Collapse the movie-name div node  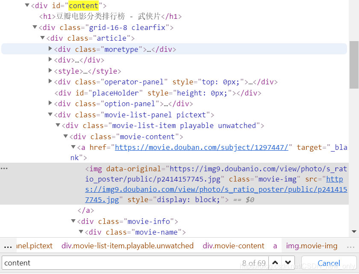pyautogui.click(x=81, y=232)
